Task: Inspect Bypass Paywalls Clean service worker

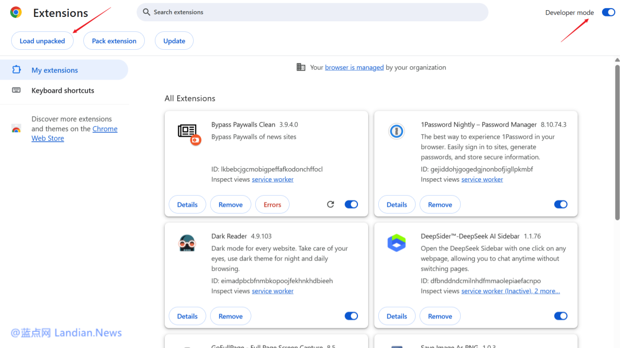Action: (273, 179)
